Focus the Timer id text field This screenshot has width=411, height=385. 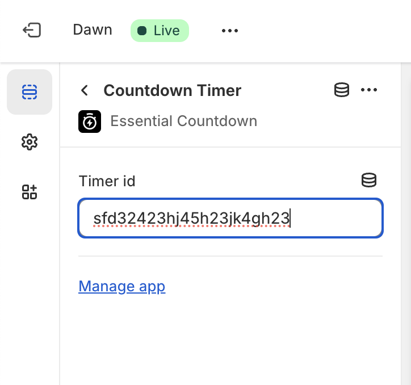(x=230, y=218)
